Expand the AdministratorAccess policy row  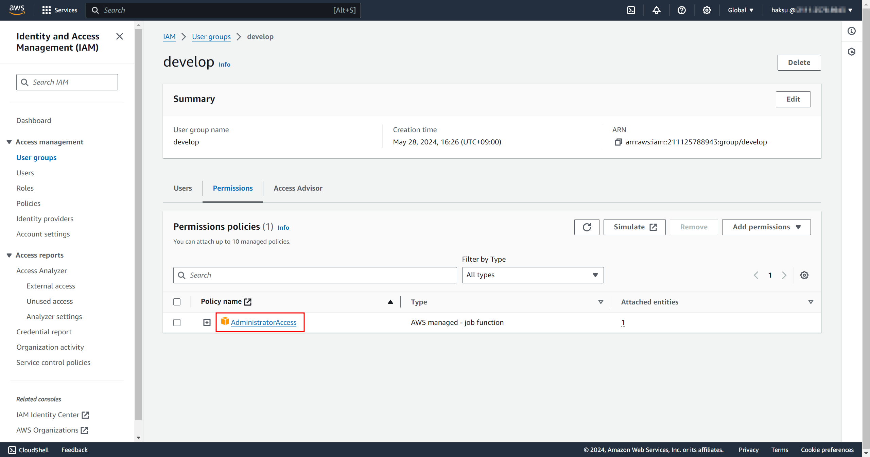coord(207,322)
